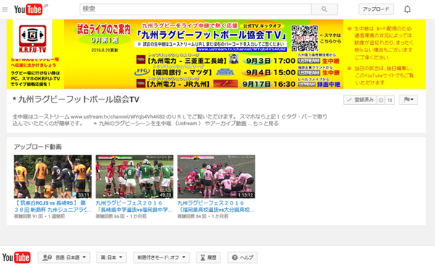435x269 pixels.
Task: Click the 履歴 history button
Action: (x=208, y=257)
